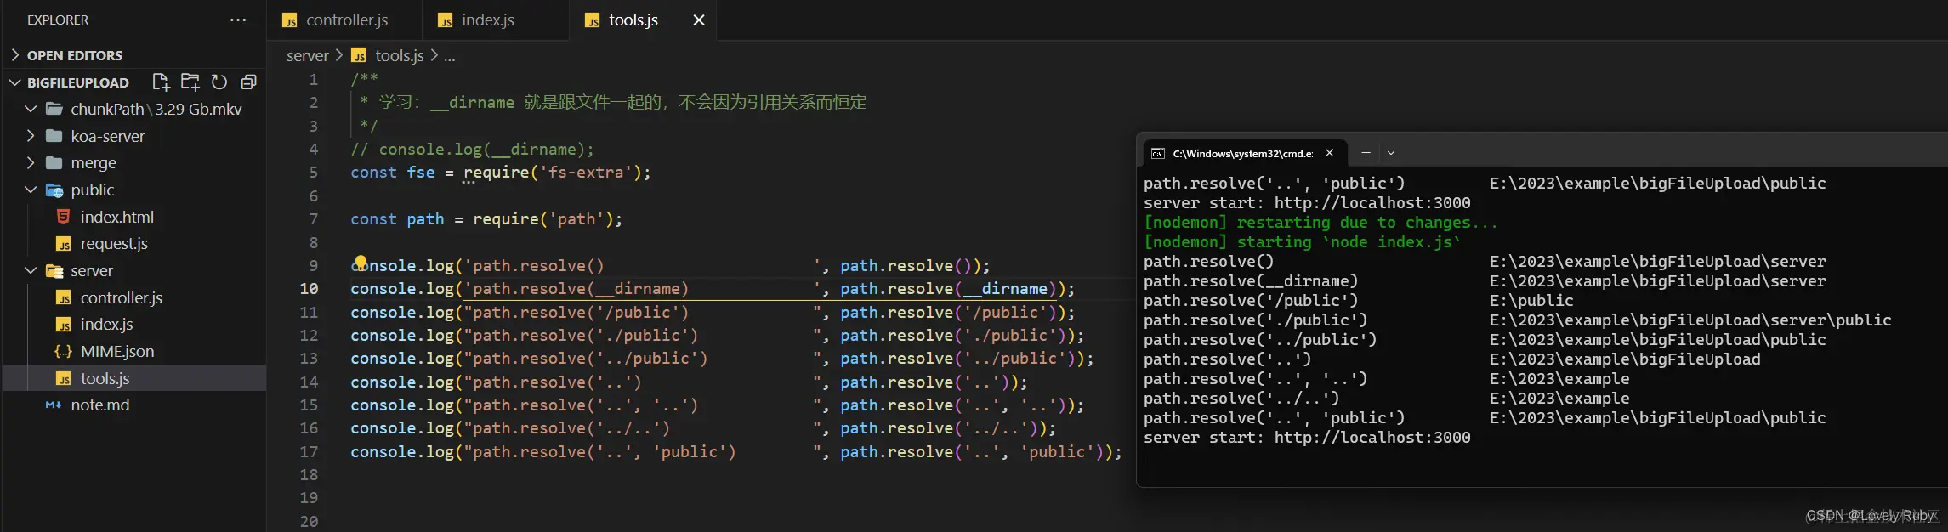Click the JS icon on controller.js tab

pyautogui.click(x=290, y=20)
